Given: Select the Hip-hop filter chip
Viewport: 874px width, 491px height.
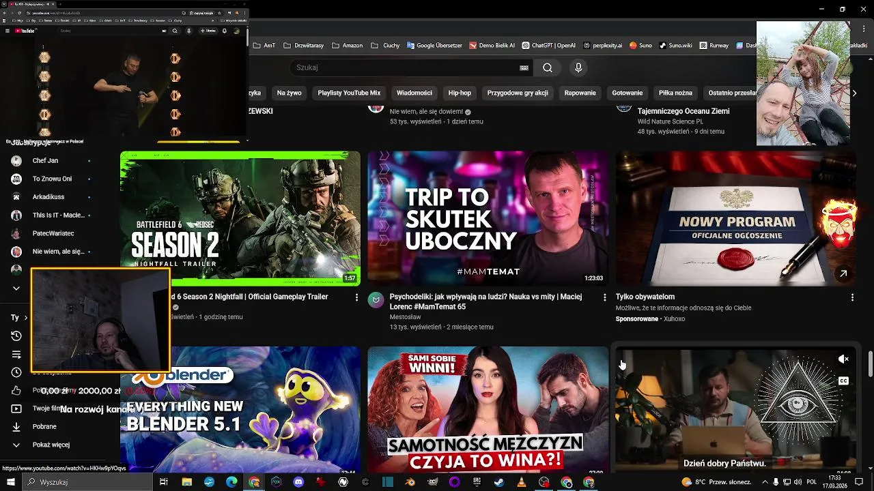Looking at the screenshot, I should [460, 93].
